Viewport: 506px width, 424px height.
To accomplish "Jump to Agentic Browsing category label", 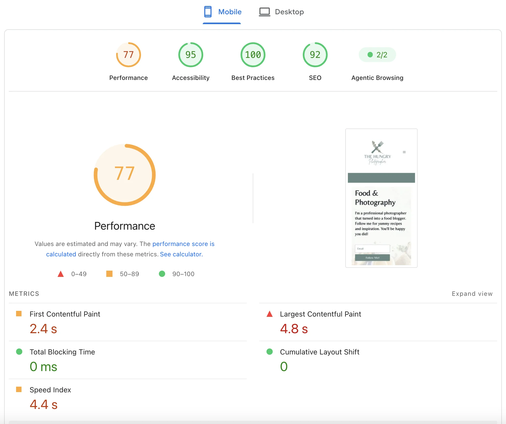I will [x=377, y=78].
